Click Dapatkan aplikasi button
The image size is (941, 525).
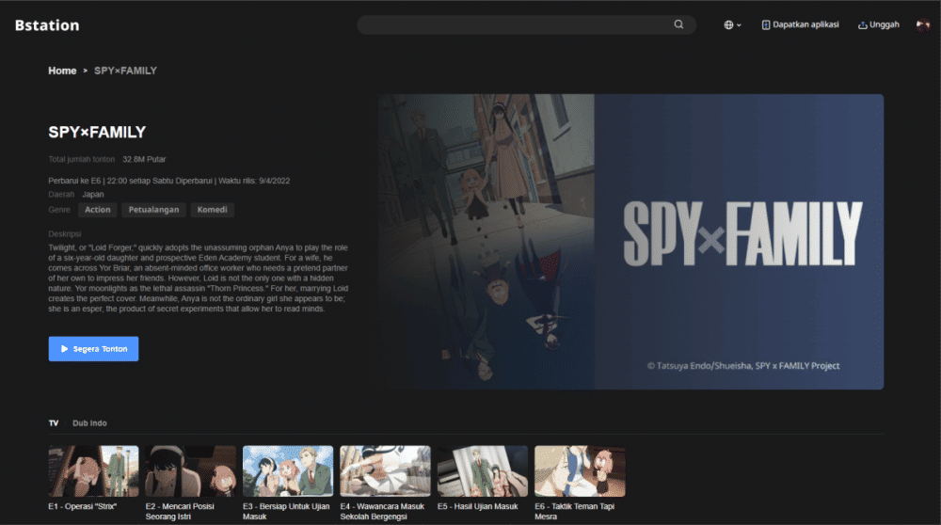pyautogui.click(x=800, y=24)
